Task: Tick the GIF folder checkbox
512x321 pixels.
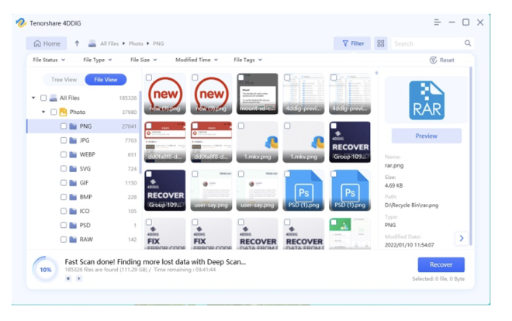Action: pos(64,183)
